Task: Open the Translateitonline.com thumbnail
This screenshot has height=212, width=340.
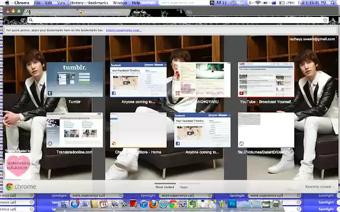Action: click(x=74, y=130)
